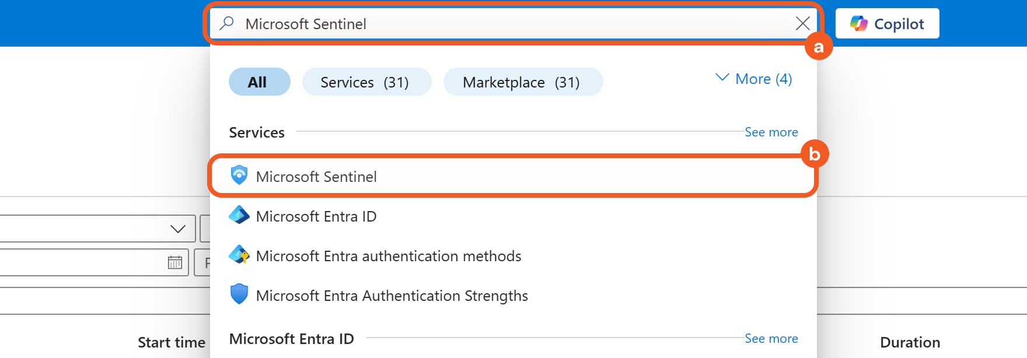This screenshot has height=358, width=1027.
Task: Open the dropdown chevron on left
Action: (x=178, y=229)
